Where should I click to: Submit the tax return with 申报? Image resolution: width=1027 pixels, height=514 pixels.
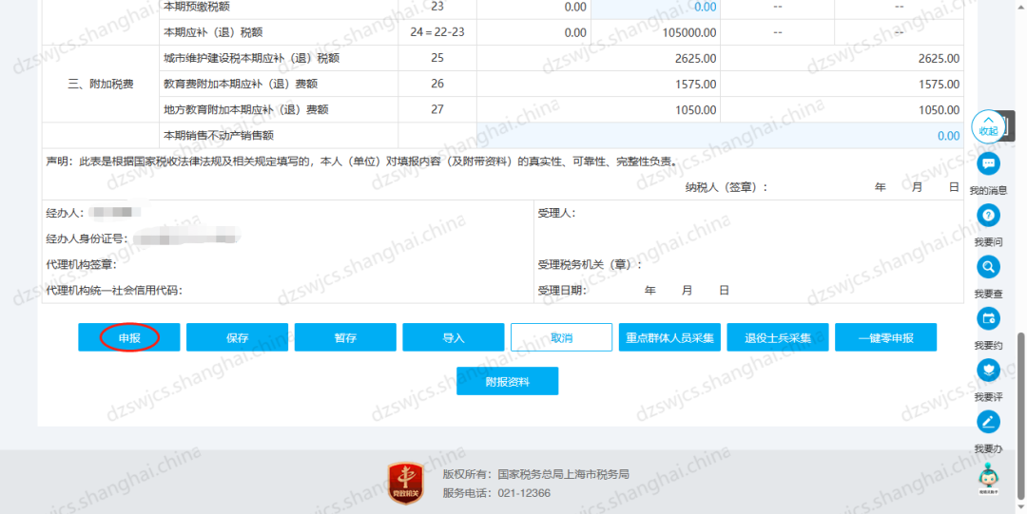(129, 337)
